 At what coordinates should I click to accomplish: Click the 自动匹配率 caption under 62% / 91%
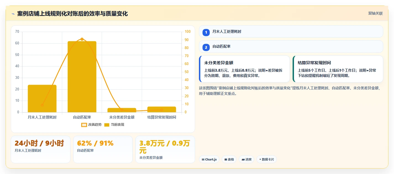pos(85,151)
